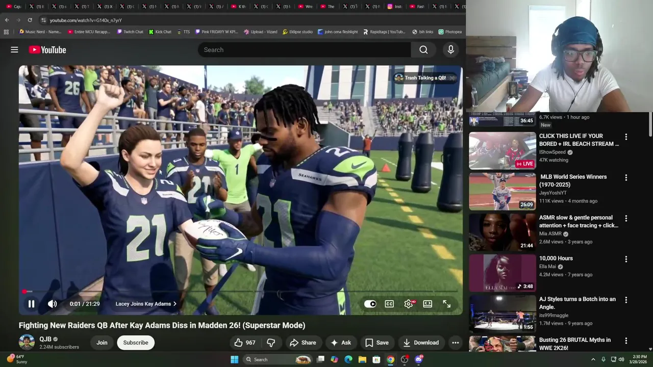Viewport: 653px width, 367px height.
Task: Open the 'Photopea' bookmark
Action: tap(450, 32)
